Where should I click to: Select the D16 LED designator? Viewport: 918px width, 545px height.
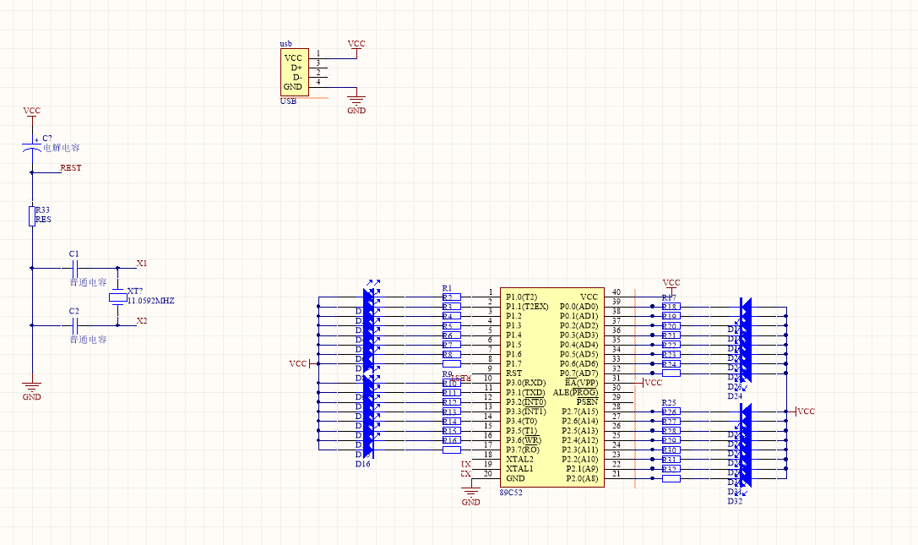(363, 464)
